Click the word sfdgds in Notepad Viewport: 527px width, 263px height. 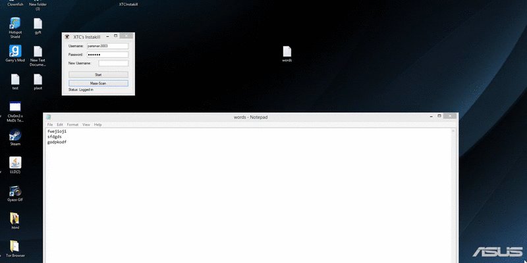pyautogui.click(x=55, y=137)
